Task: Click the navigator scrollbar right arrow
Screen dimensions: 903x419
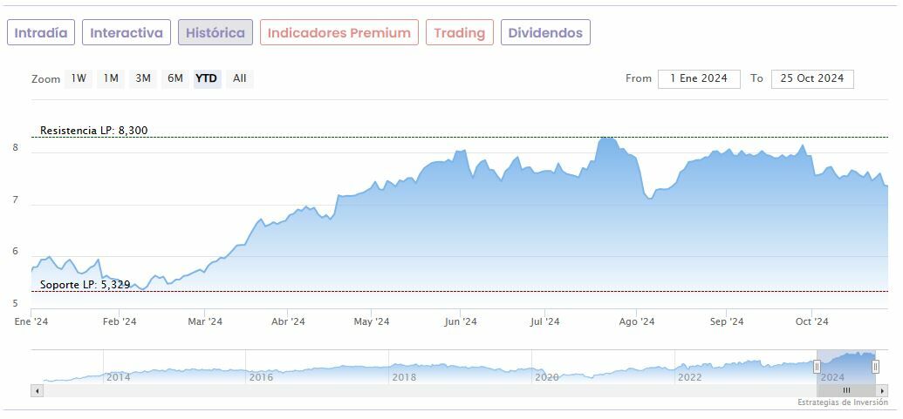Action: point(883,390)
